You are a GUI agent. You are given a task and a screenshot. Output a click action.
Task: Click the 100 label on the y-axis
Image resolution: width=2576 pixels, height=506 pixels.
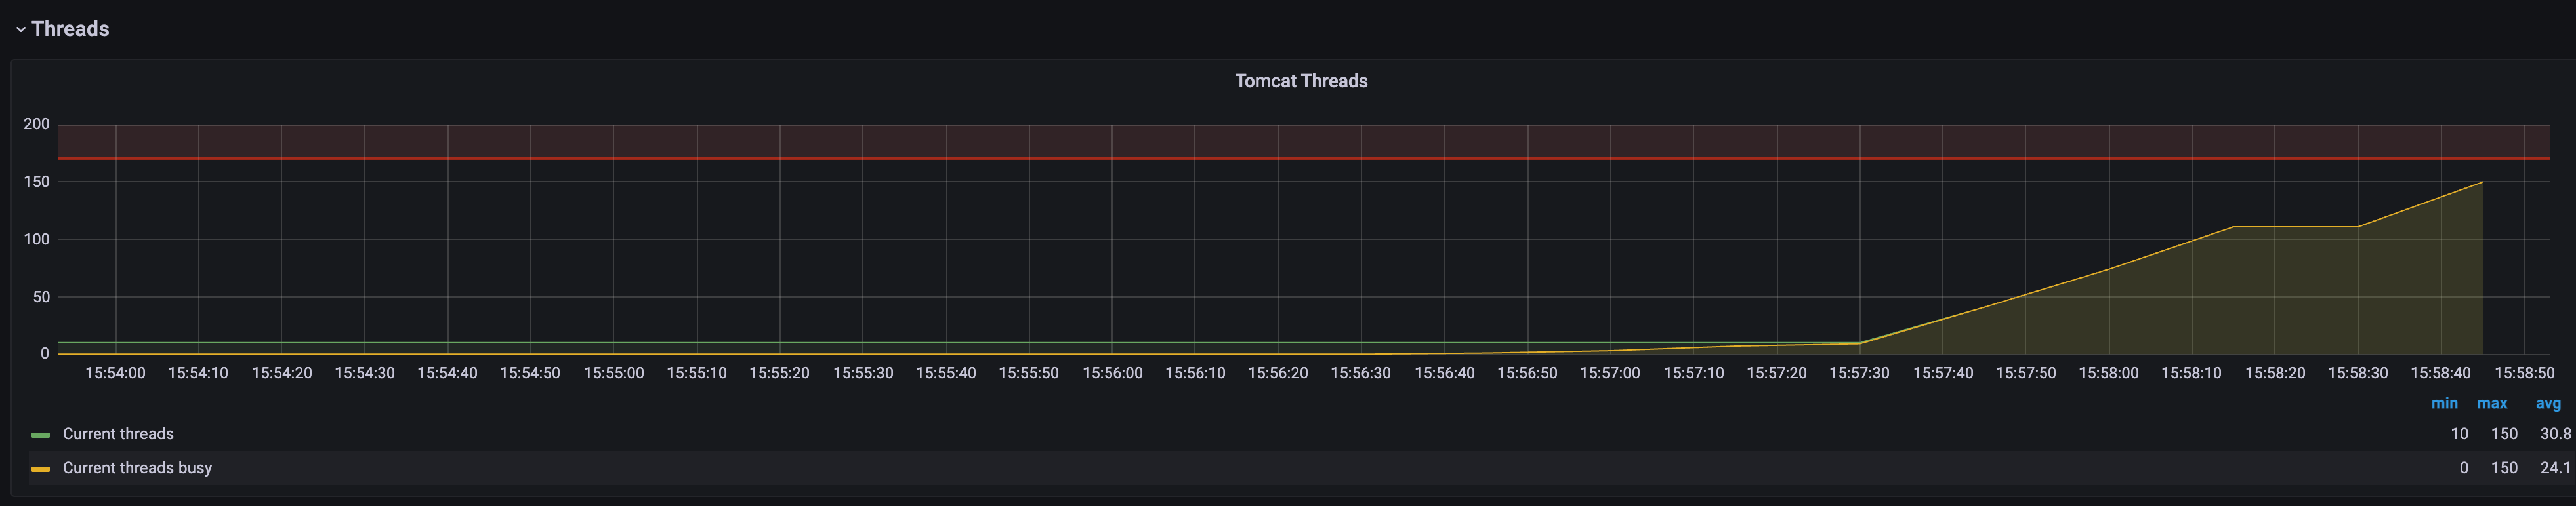click(37, 239)
